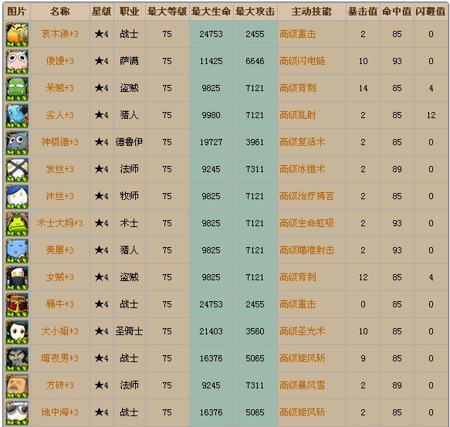Image resolution: width=450 pixels, height=427 pixels.
Task: Click the 哀木涕+3 hero portrait icon
Action: (17, 35)
